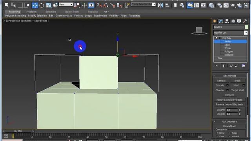Click the Pin Stack icon
Screen dimensions: 251x141
click(x=216, y=66)
